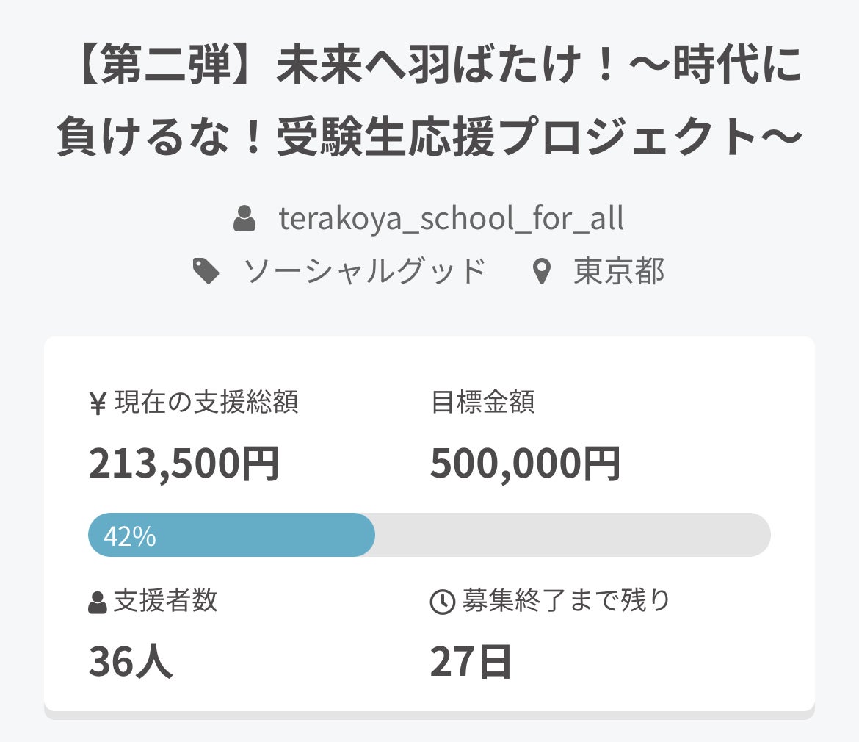Click the 500,000円 goal amount
Viewport: 859px width, 742px height.
(526, 464)
